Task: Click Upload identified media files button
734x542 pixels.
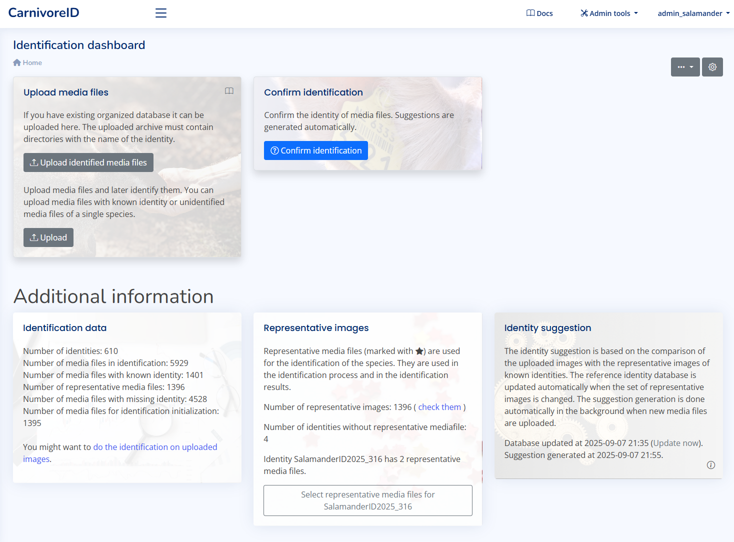Action: [x=88, y=162]
